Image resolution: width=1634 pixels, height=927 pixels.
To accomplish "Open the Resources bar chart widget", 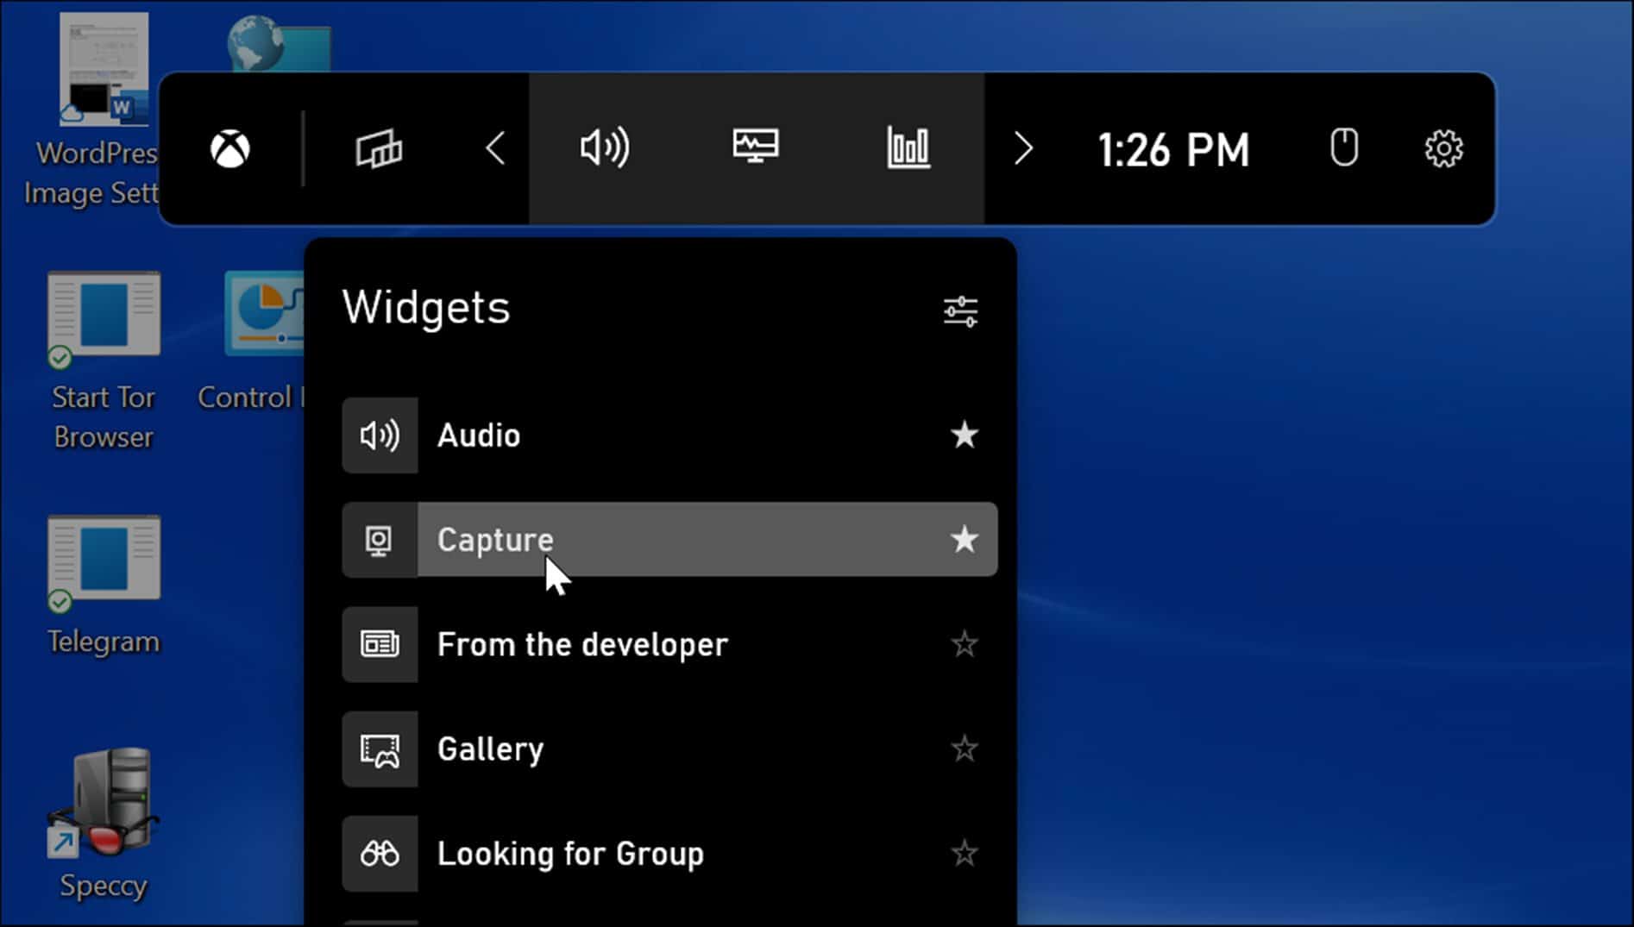I will pos(908,148).
